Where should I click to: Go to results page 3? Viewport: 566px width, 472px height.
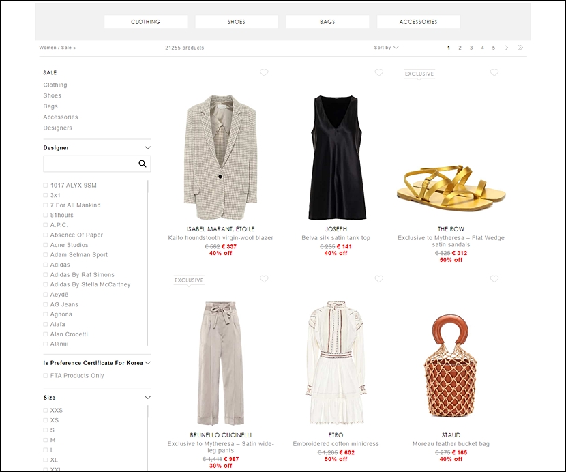click(471, 48)
